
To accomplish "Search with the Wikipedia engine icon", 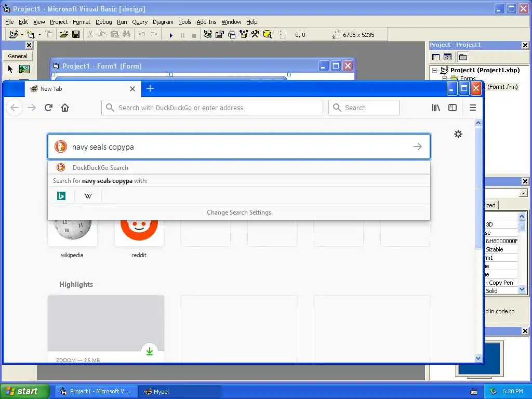I will 88,196.
